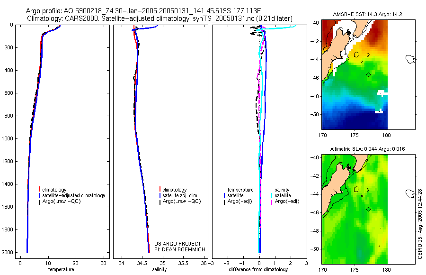Click the 1600 depth tick label

7,207
